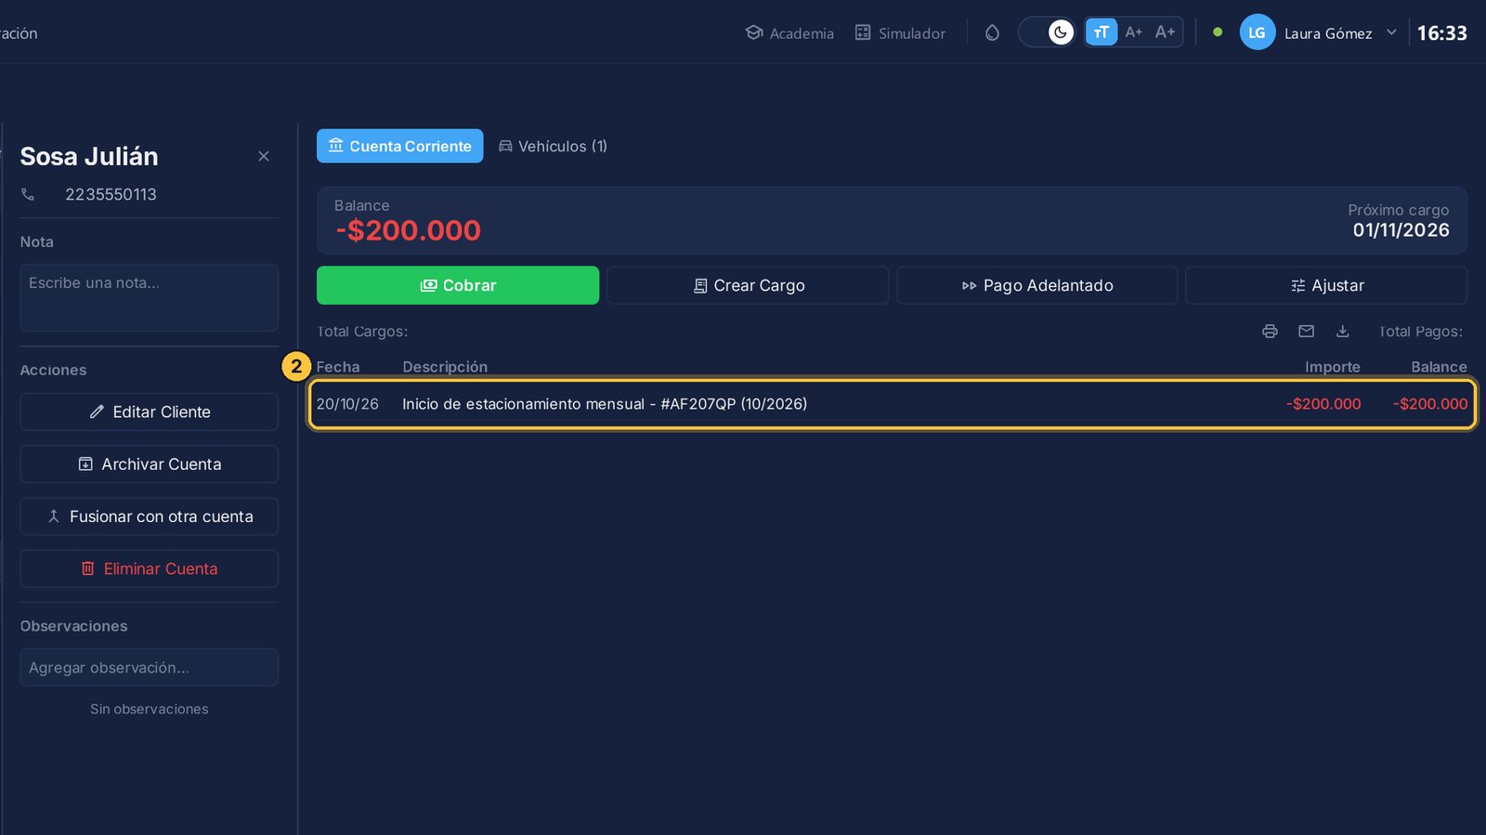The image size is (1486, 835).
Task: Click Fusionar con otra cuenta
Action: (x=149, y=516)
